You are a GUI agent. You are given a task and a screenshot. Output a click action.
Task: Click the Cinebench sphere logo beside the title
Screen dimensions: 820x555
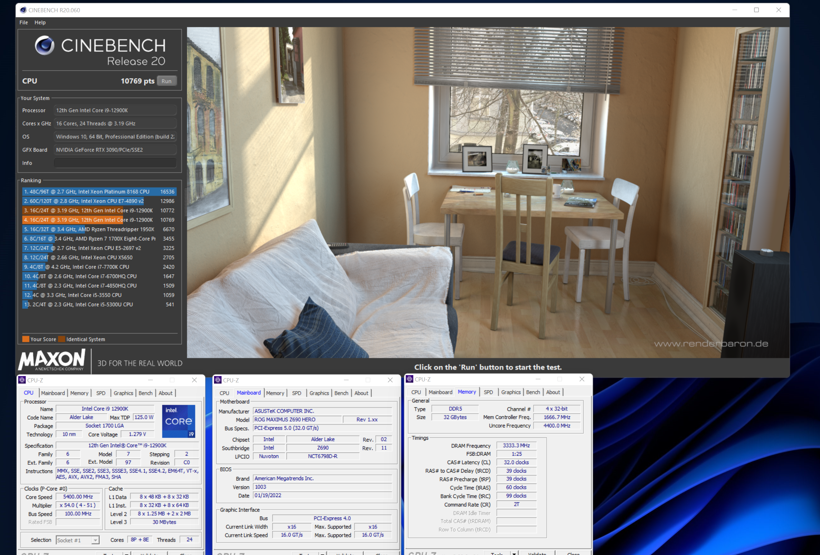click(x=45, y=45)
